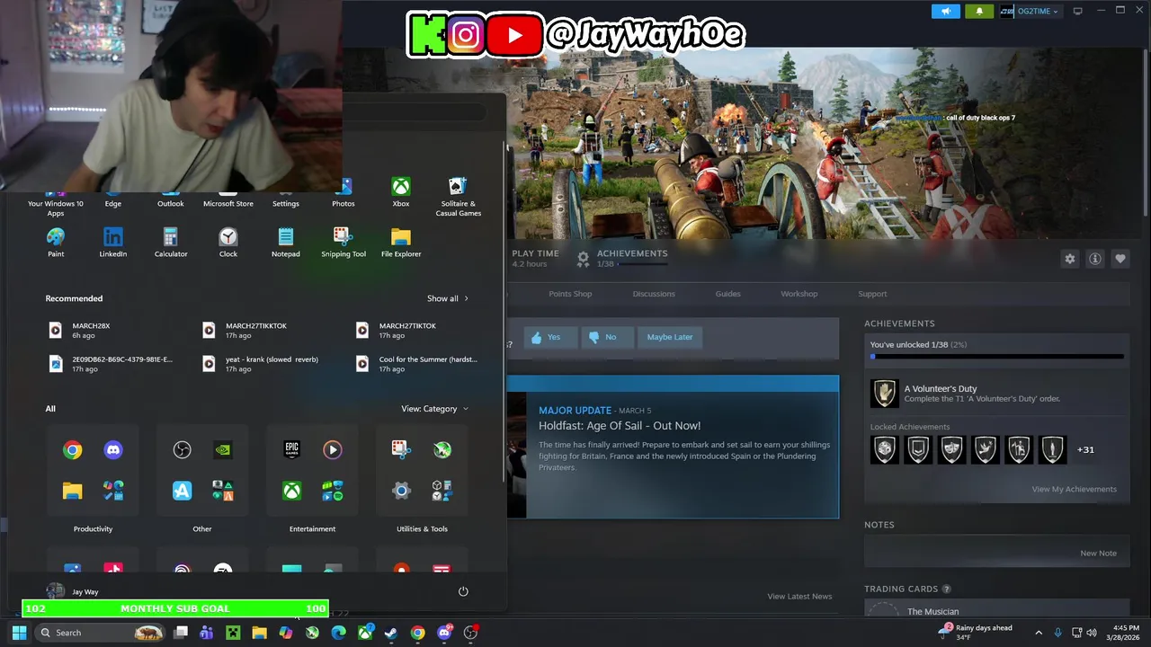Click +31 locked achievements

click(1085, 449)
